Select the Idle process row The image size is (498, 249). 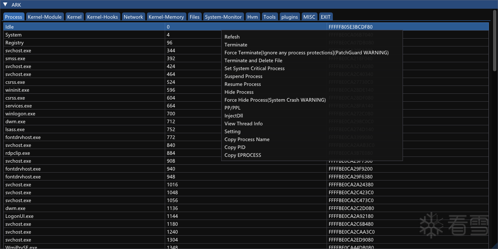click(x=246, y=27)
